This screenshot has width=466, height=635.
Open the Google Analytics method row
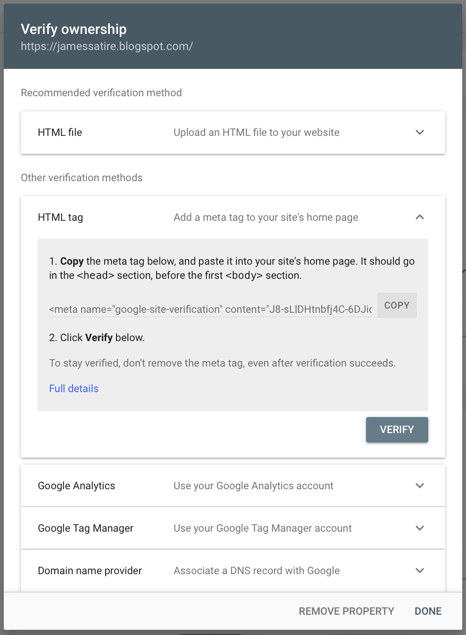76,486
